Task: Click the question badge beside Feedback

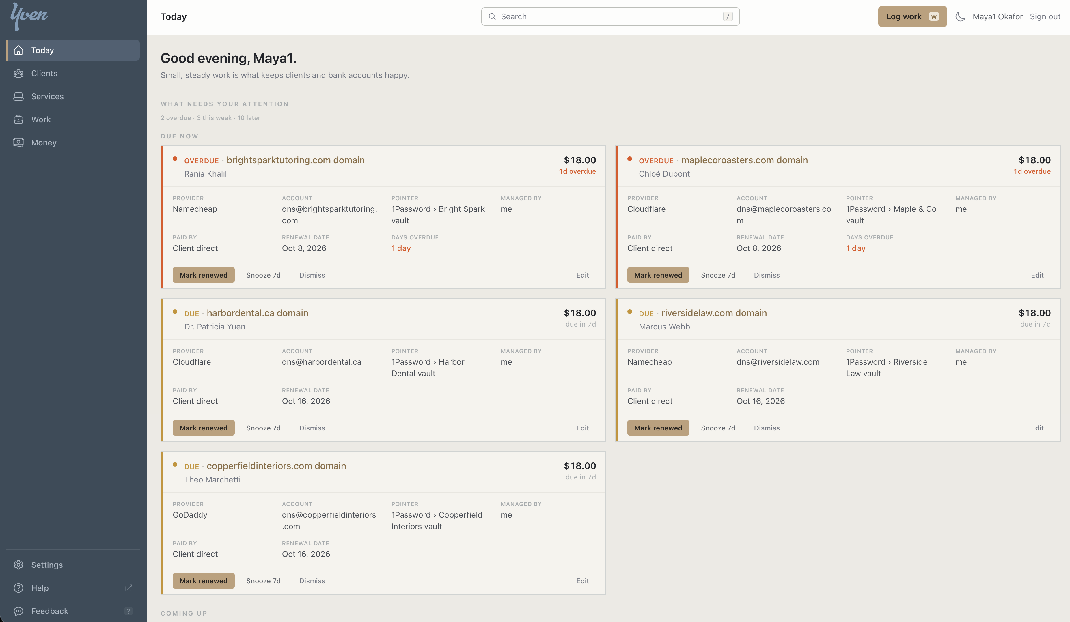Action: point(129,611)
